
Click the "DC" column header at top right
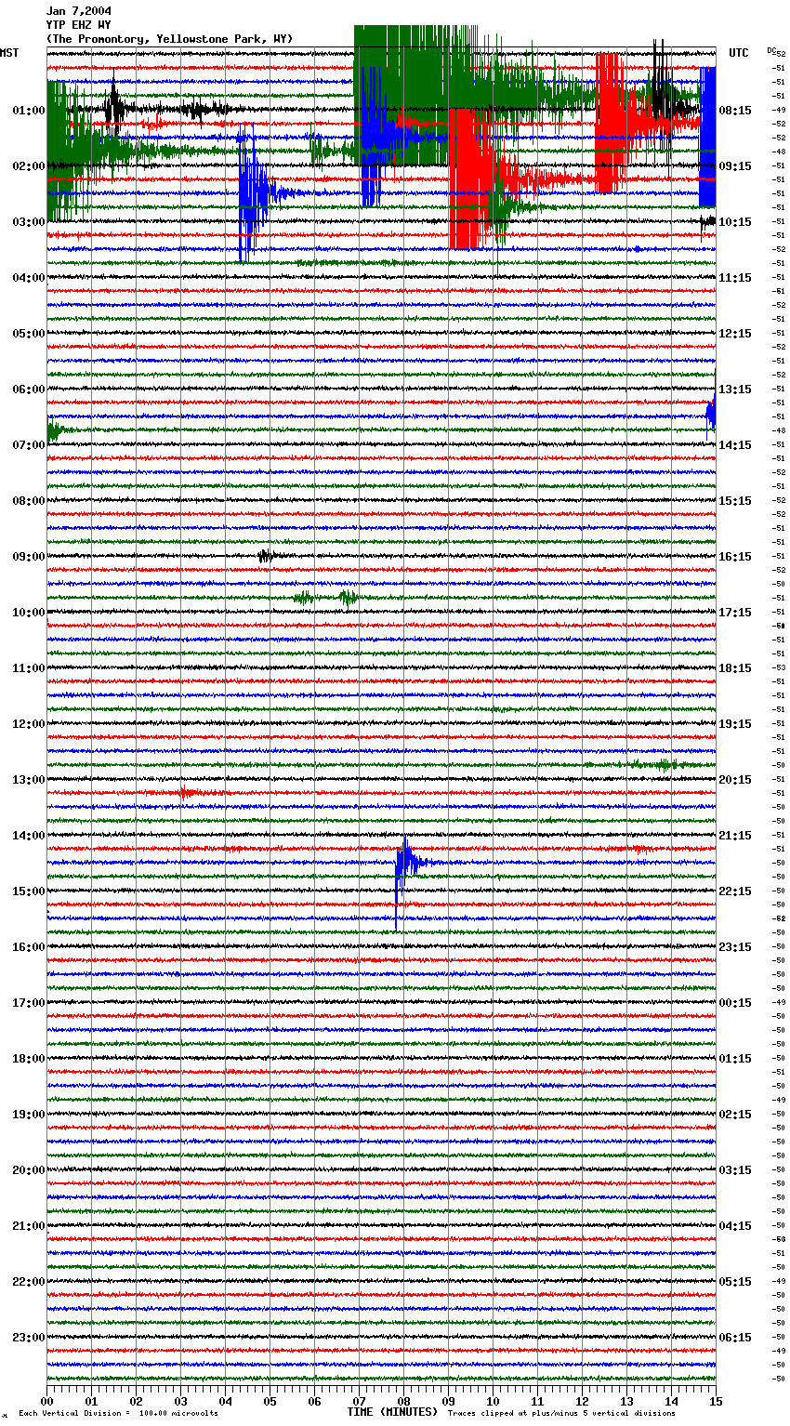(x=771, y=50)
